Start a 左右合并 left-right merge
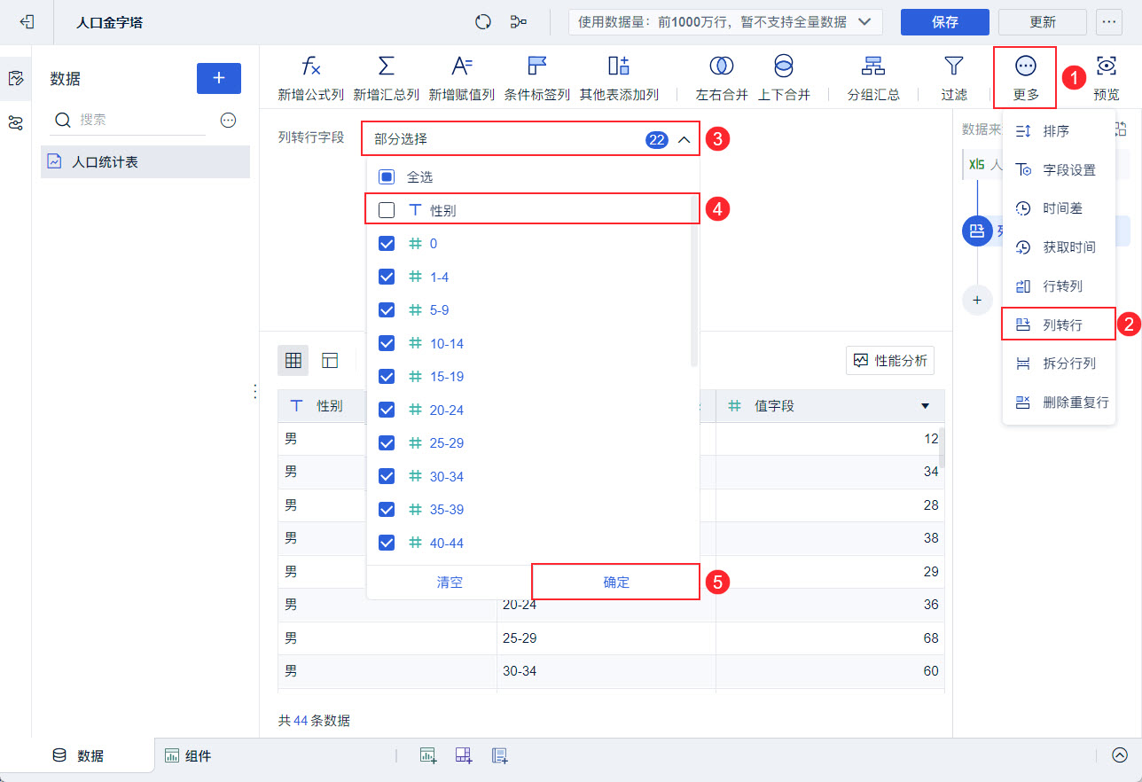The image size is (1142, 782). pyautogui.click(x=722, y=78)
